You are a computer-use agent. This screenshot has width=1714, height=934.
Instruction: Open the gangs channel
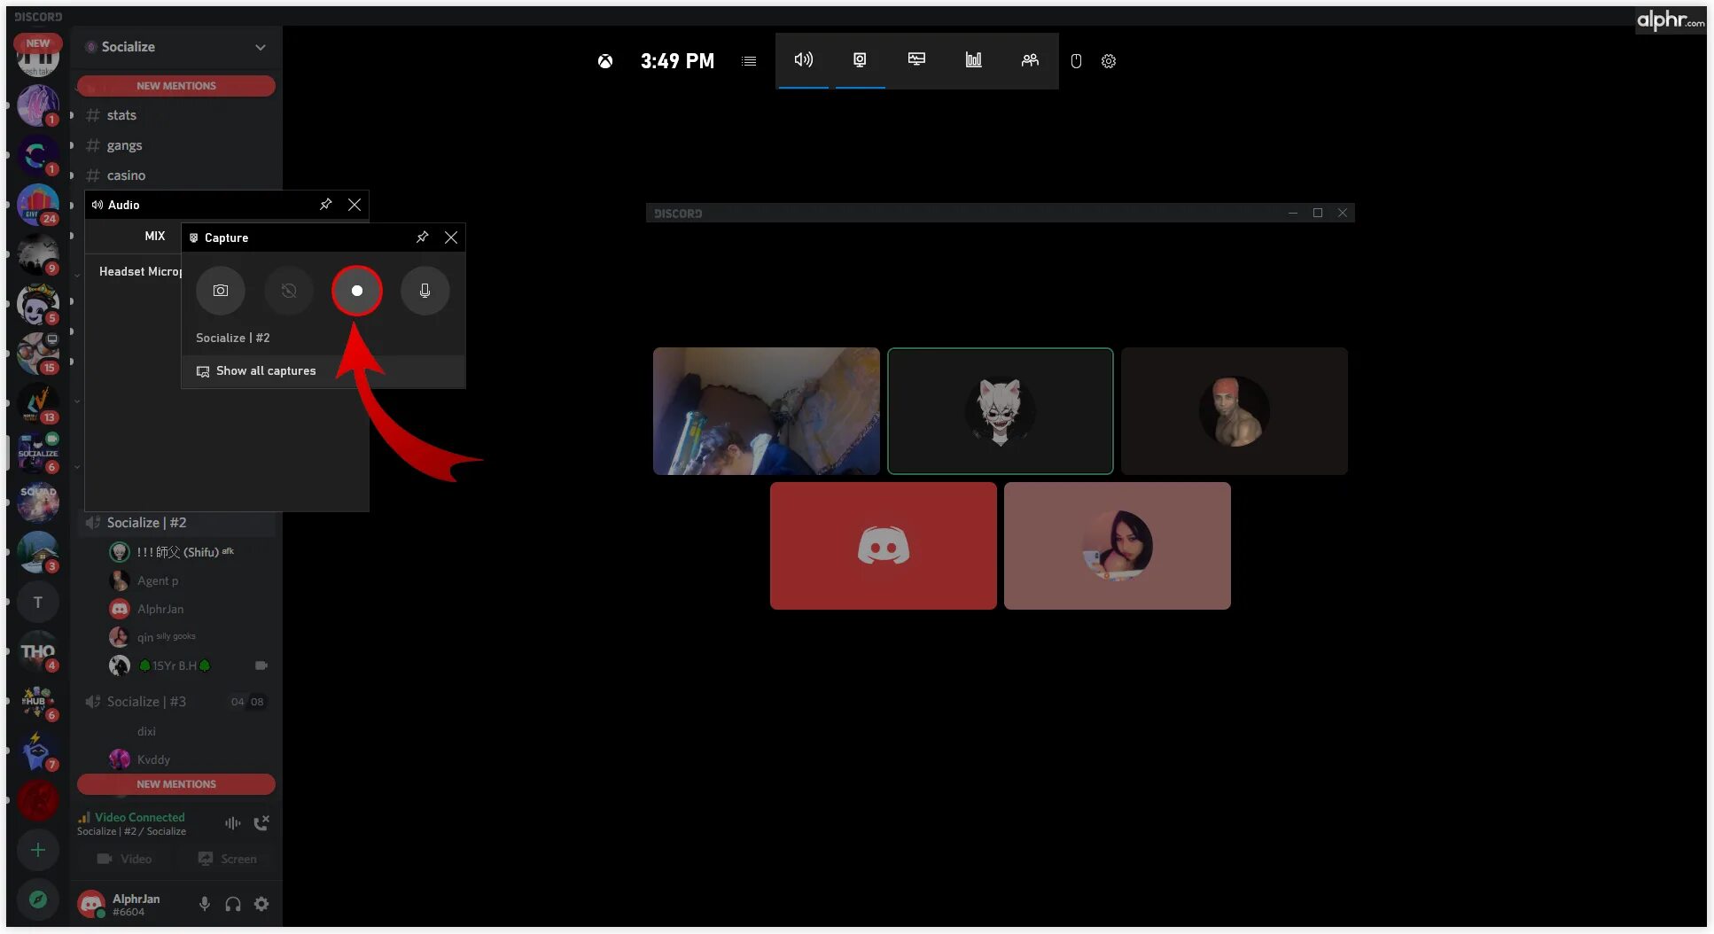(x=124, y=145)
